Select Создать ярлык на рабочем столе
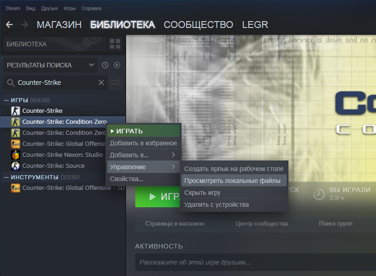 point(234,169)
